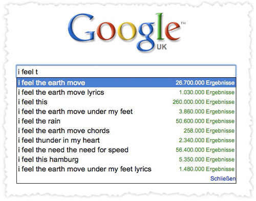Click the search box containing "i feel t"
Screen dimensions: 256x201
[126, 72]
